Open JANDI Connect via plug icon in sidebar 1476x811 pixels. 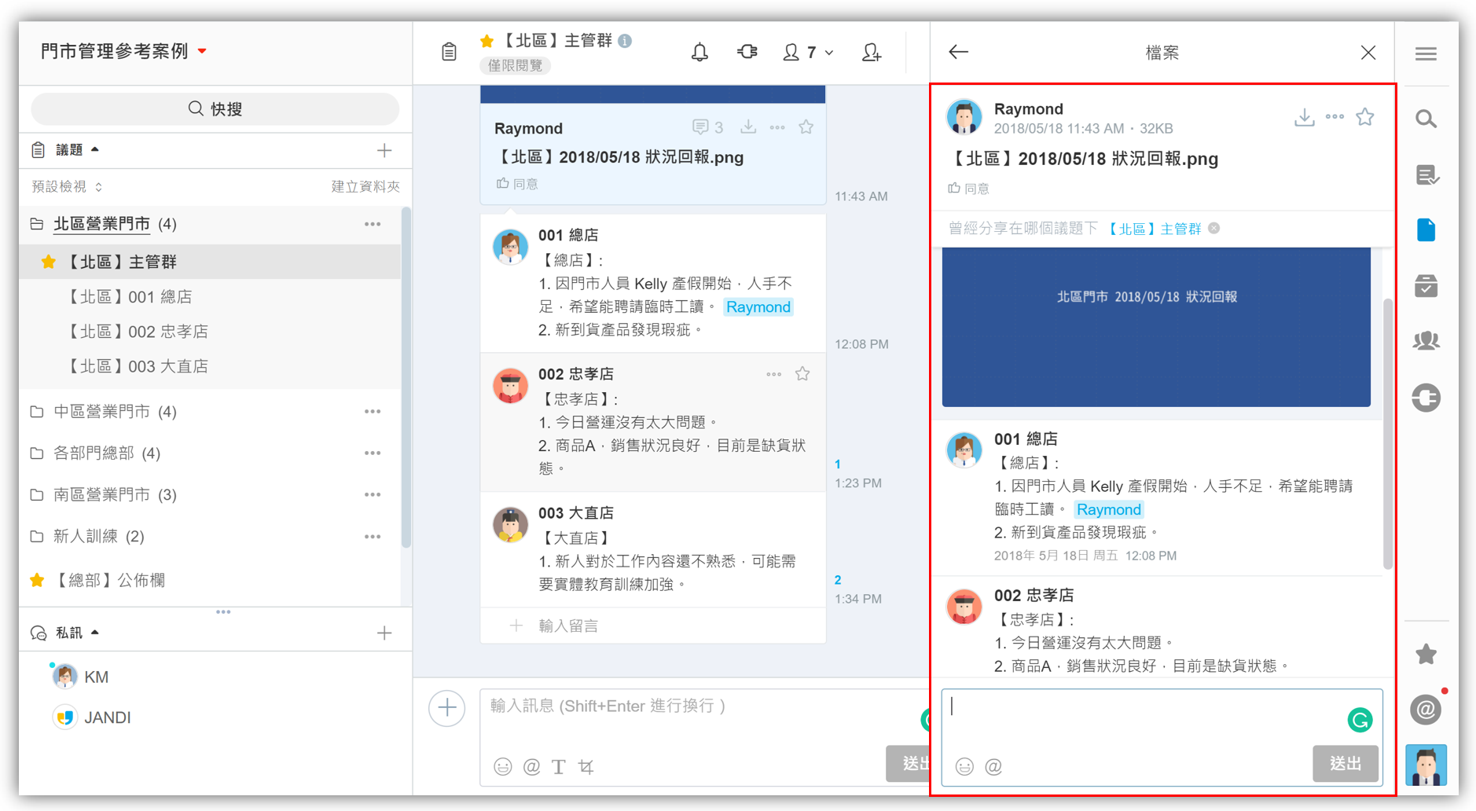[x=1426, y=398]
